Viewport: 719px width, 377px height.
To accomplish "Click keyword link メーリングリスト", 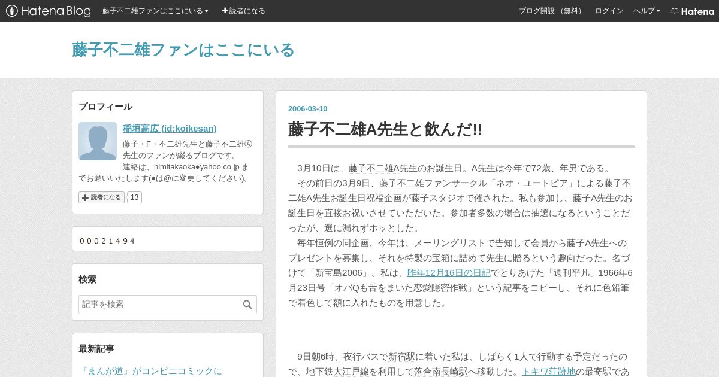I will coord(450,243).
